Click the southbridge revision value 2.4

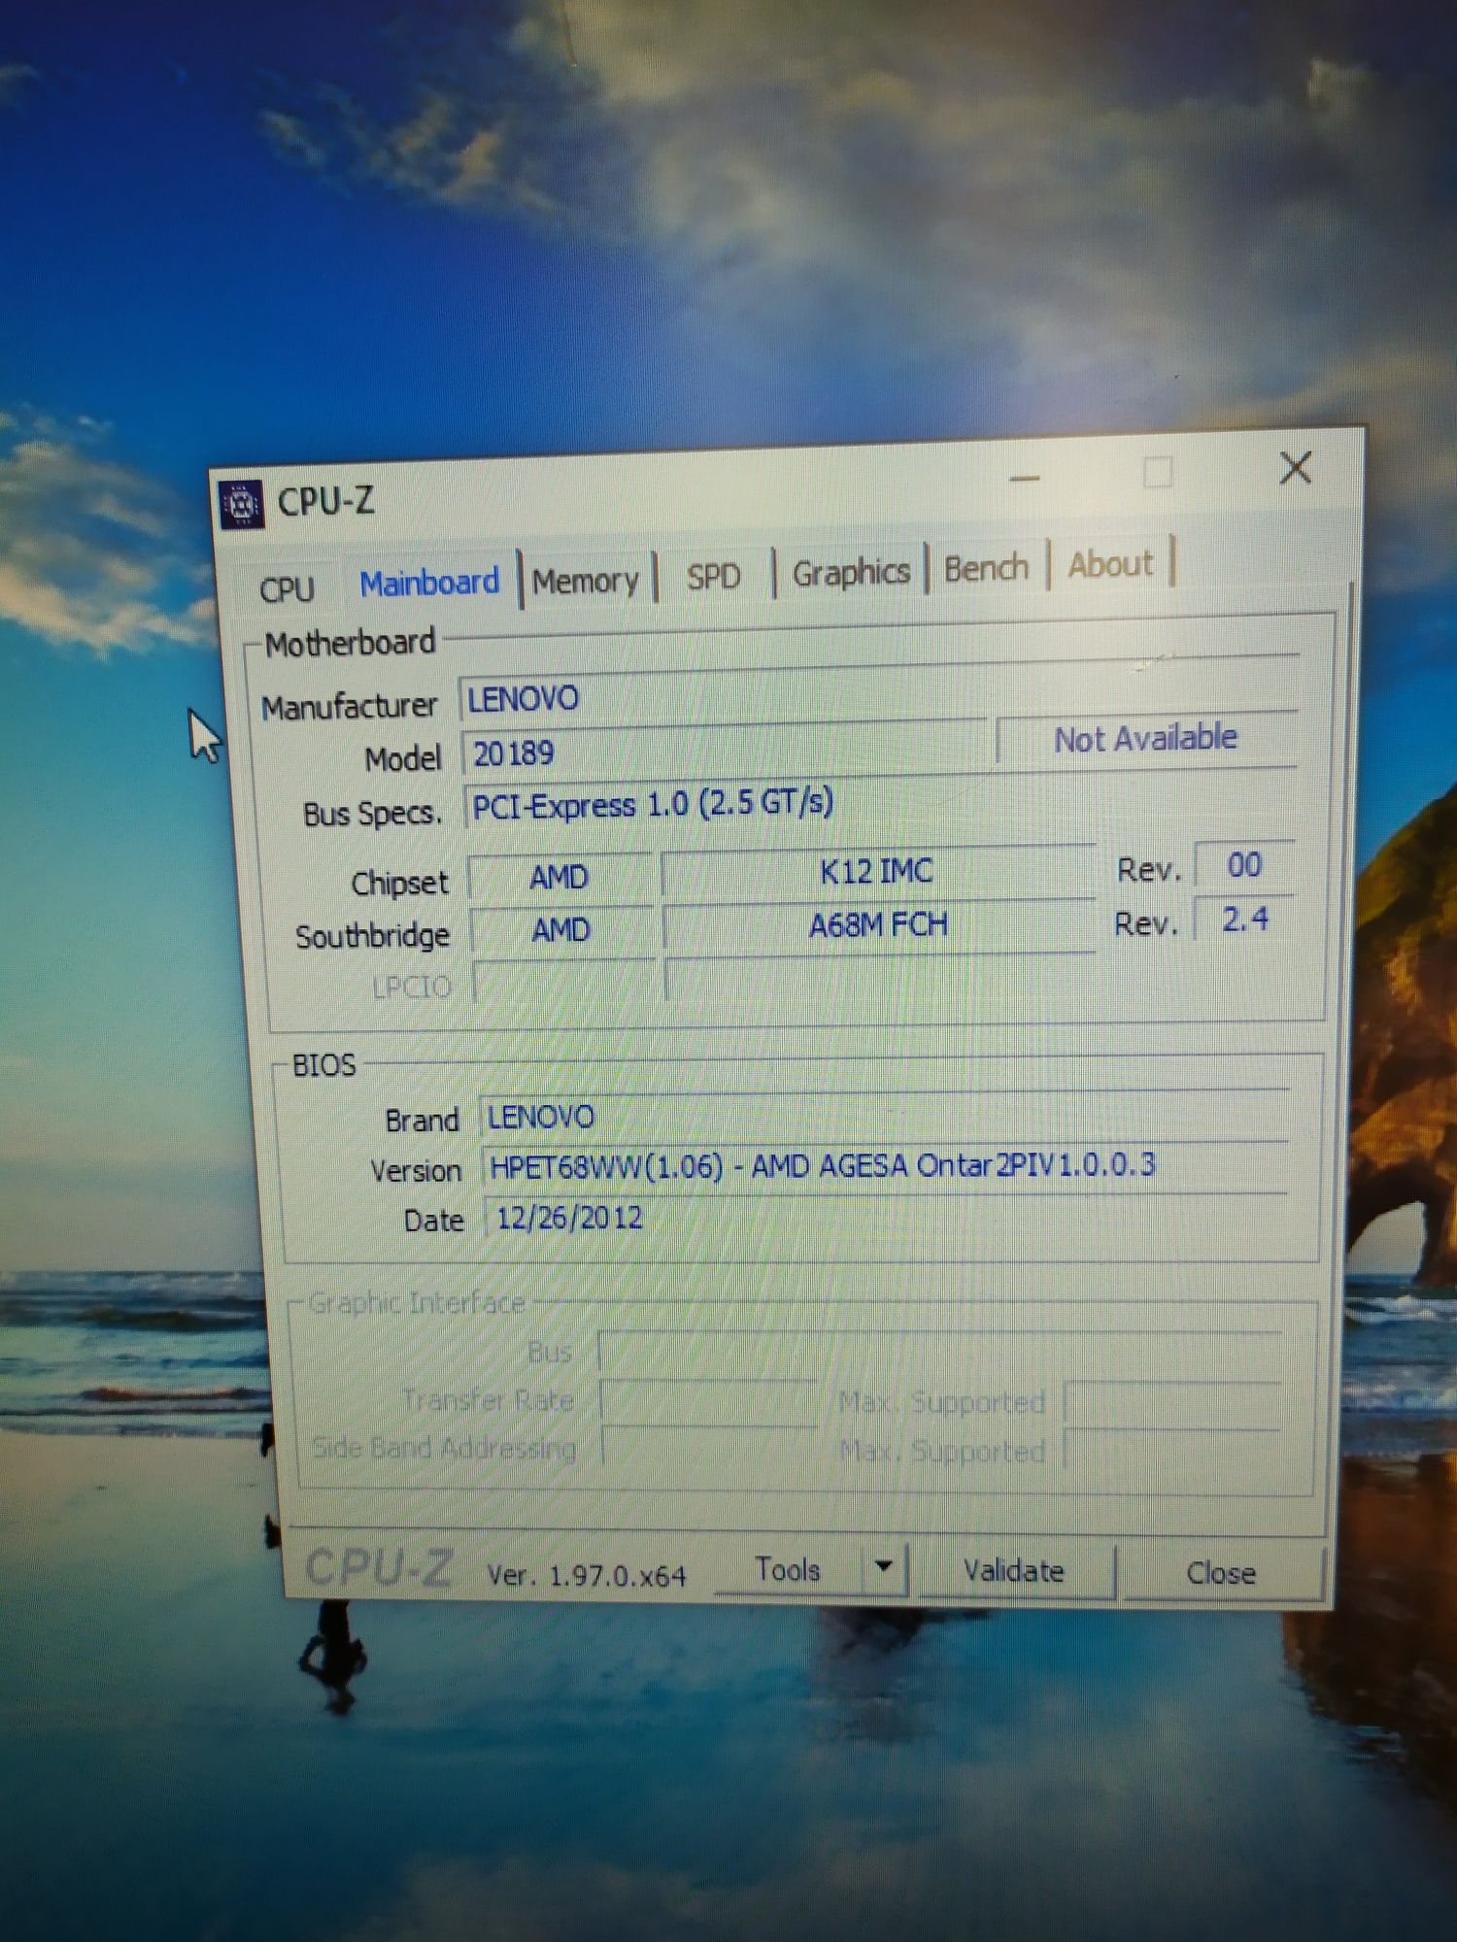pos(1244,919)
